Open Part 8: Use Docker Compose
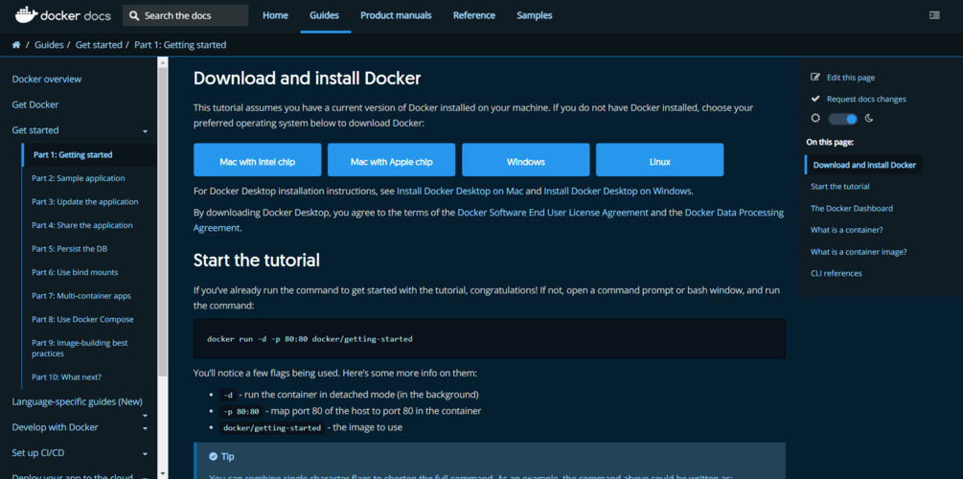 pos(83,319)
